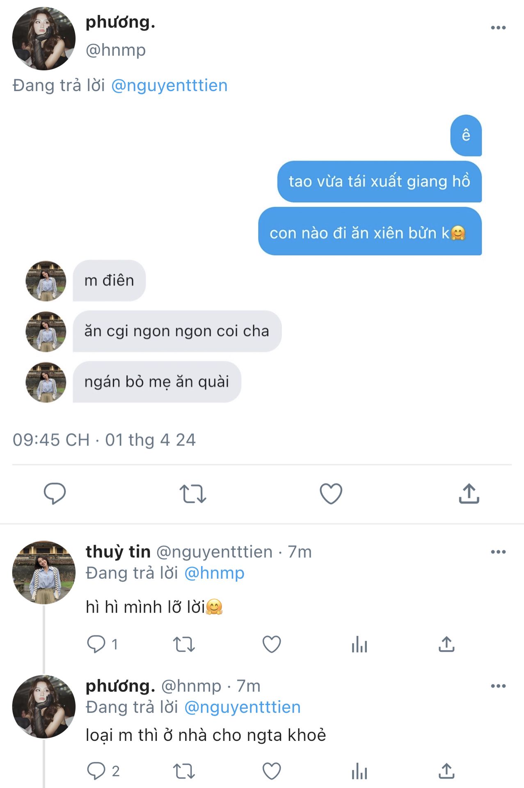Open more options for main tweet
This screenshot has height=788, width=524.
tap(498, 28)
